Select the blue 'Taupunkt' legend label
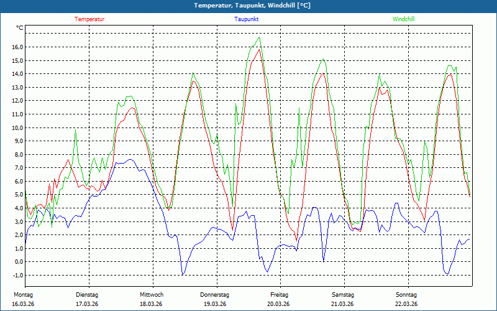The image size is (497, 311). point(247,19)
